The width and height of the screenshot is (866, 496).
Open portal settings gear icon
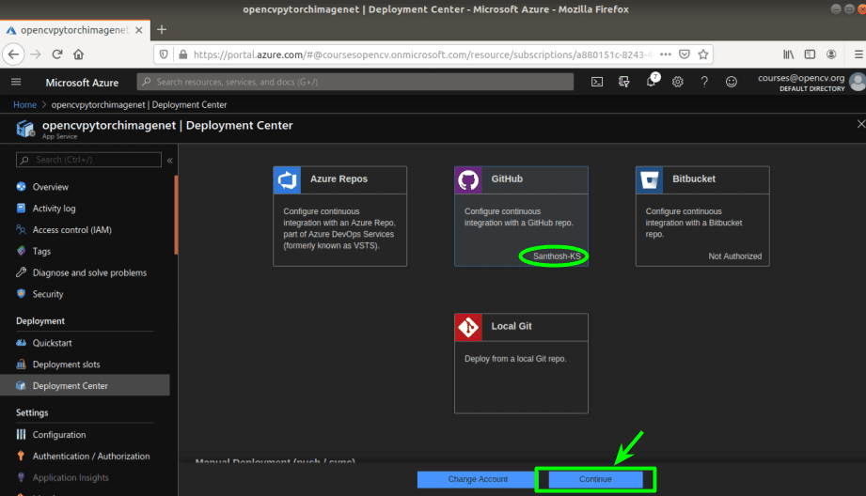coord(678,82)
